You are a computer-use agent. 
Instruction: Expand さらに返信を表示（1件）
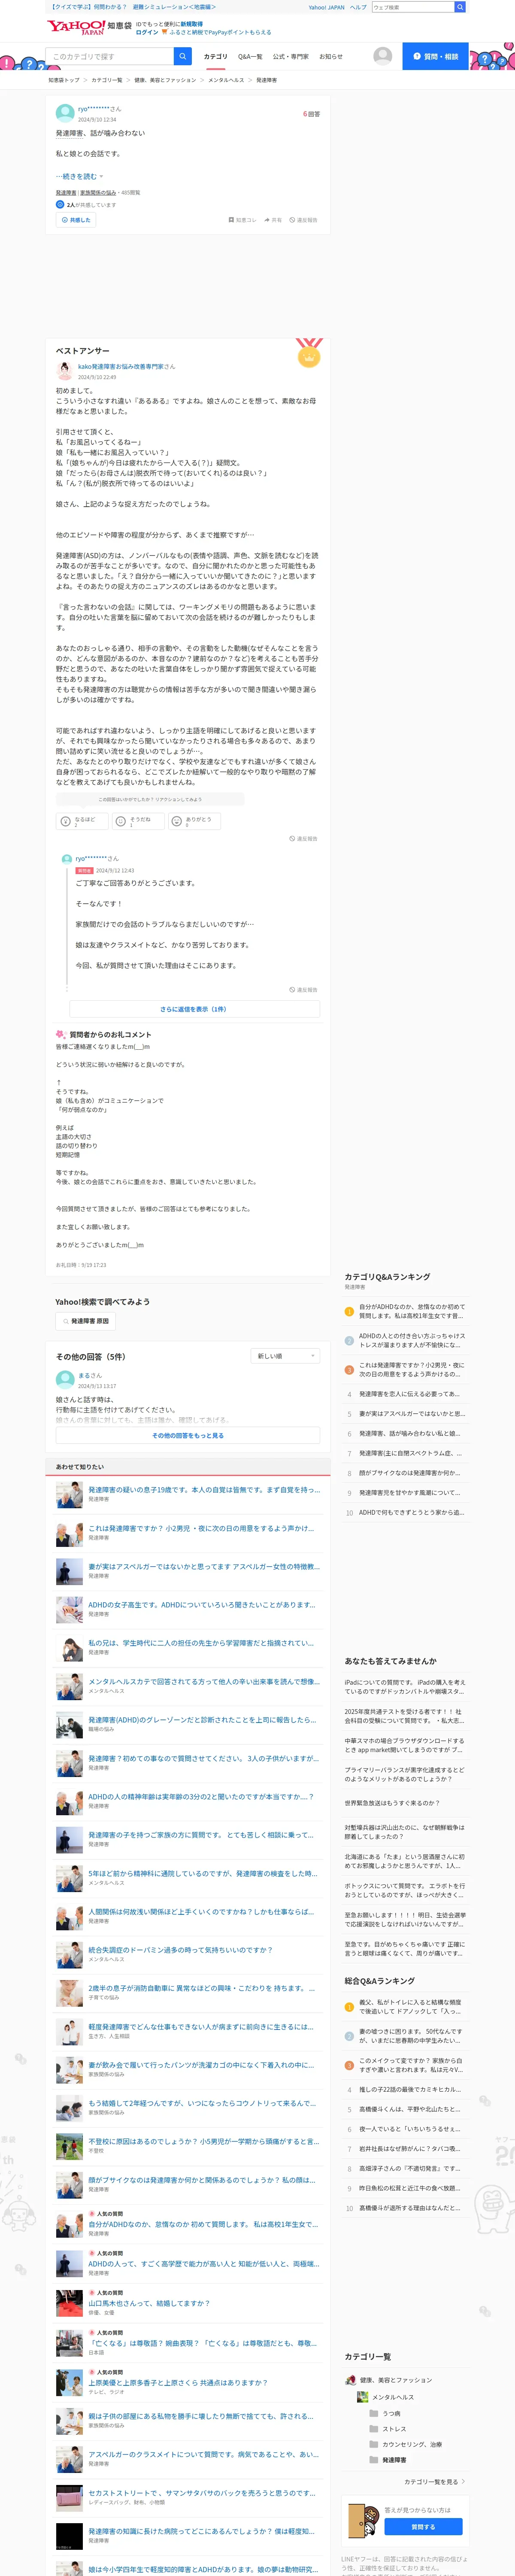(x=194, y=1009)
